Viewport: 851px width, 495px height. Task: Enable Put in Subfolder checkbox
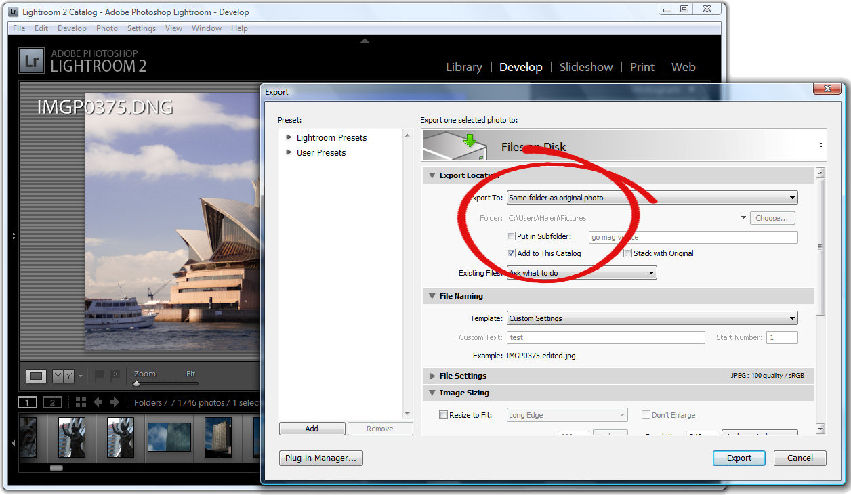click(x=512, y=236)
